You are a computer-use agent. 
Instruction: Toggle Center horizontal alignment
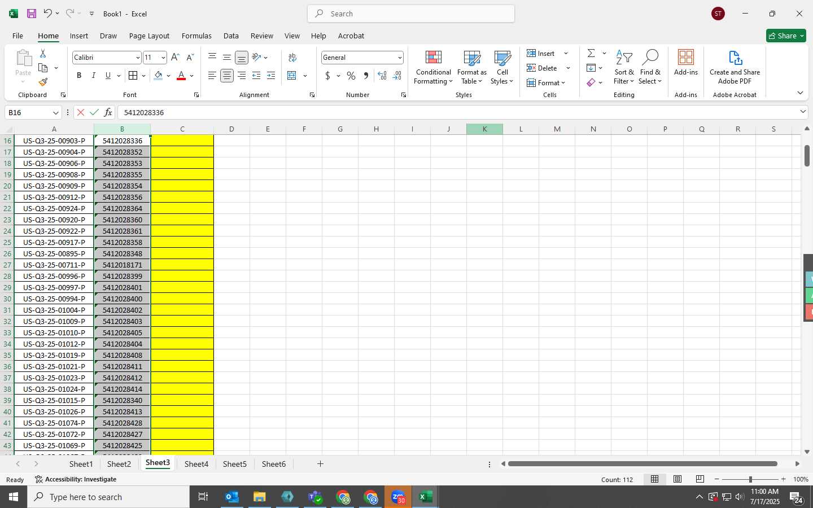tap(227, 76)
